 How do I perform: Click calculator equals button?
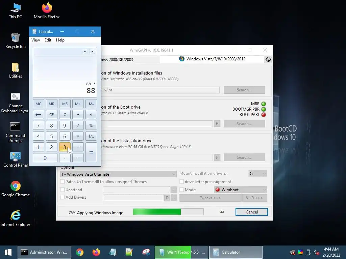[x=91, y=152]
